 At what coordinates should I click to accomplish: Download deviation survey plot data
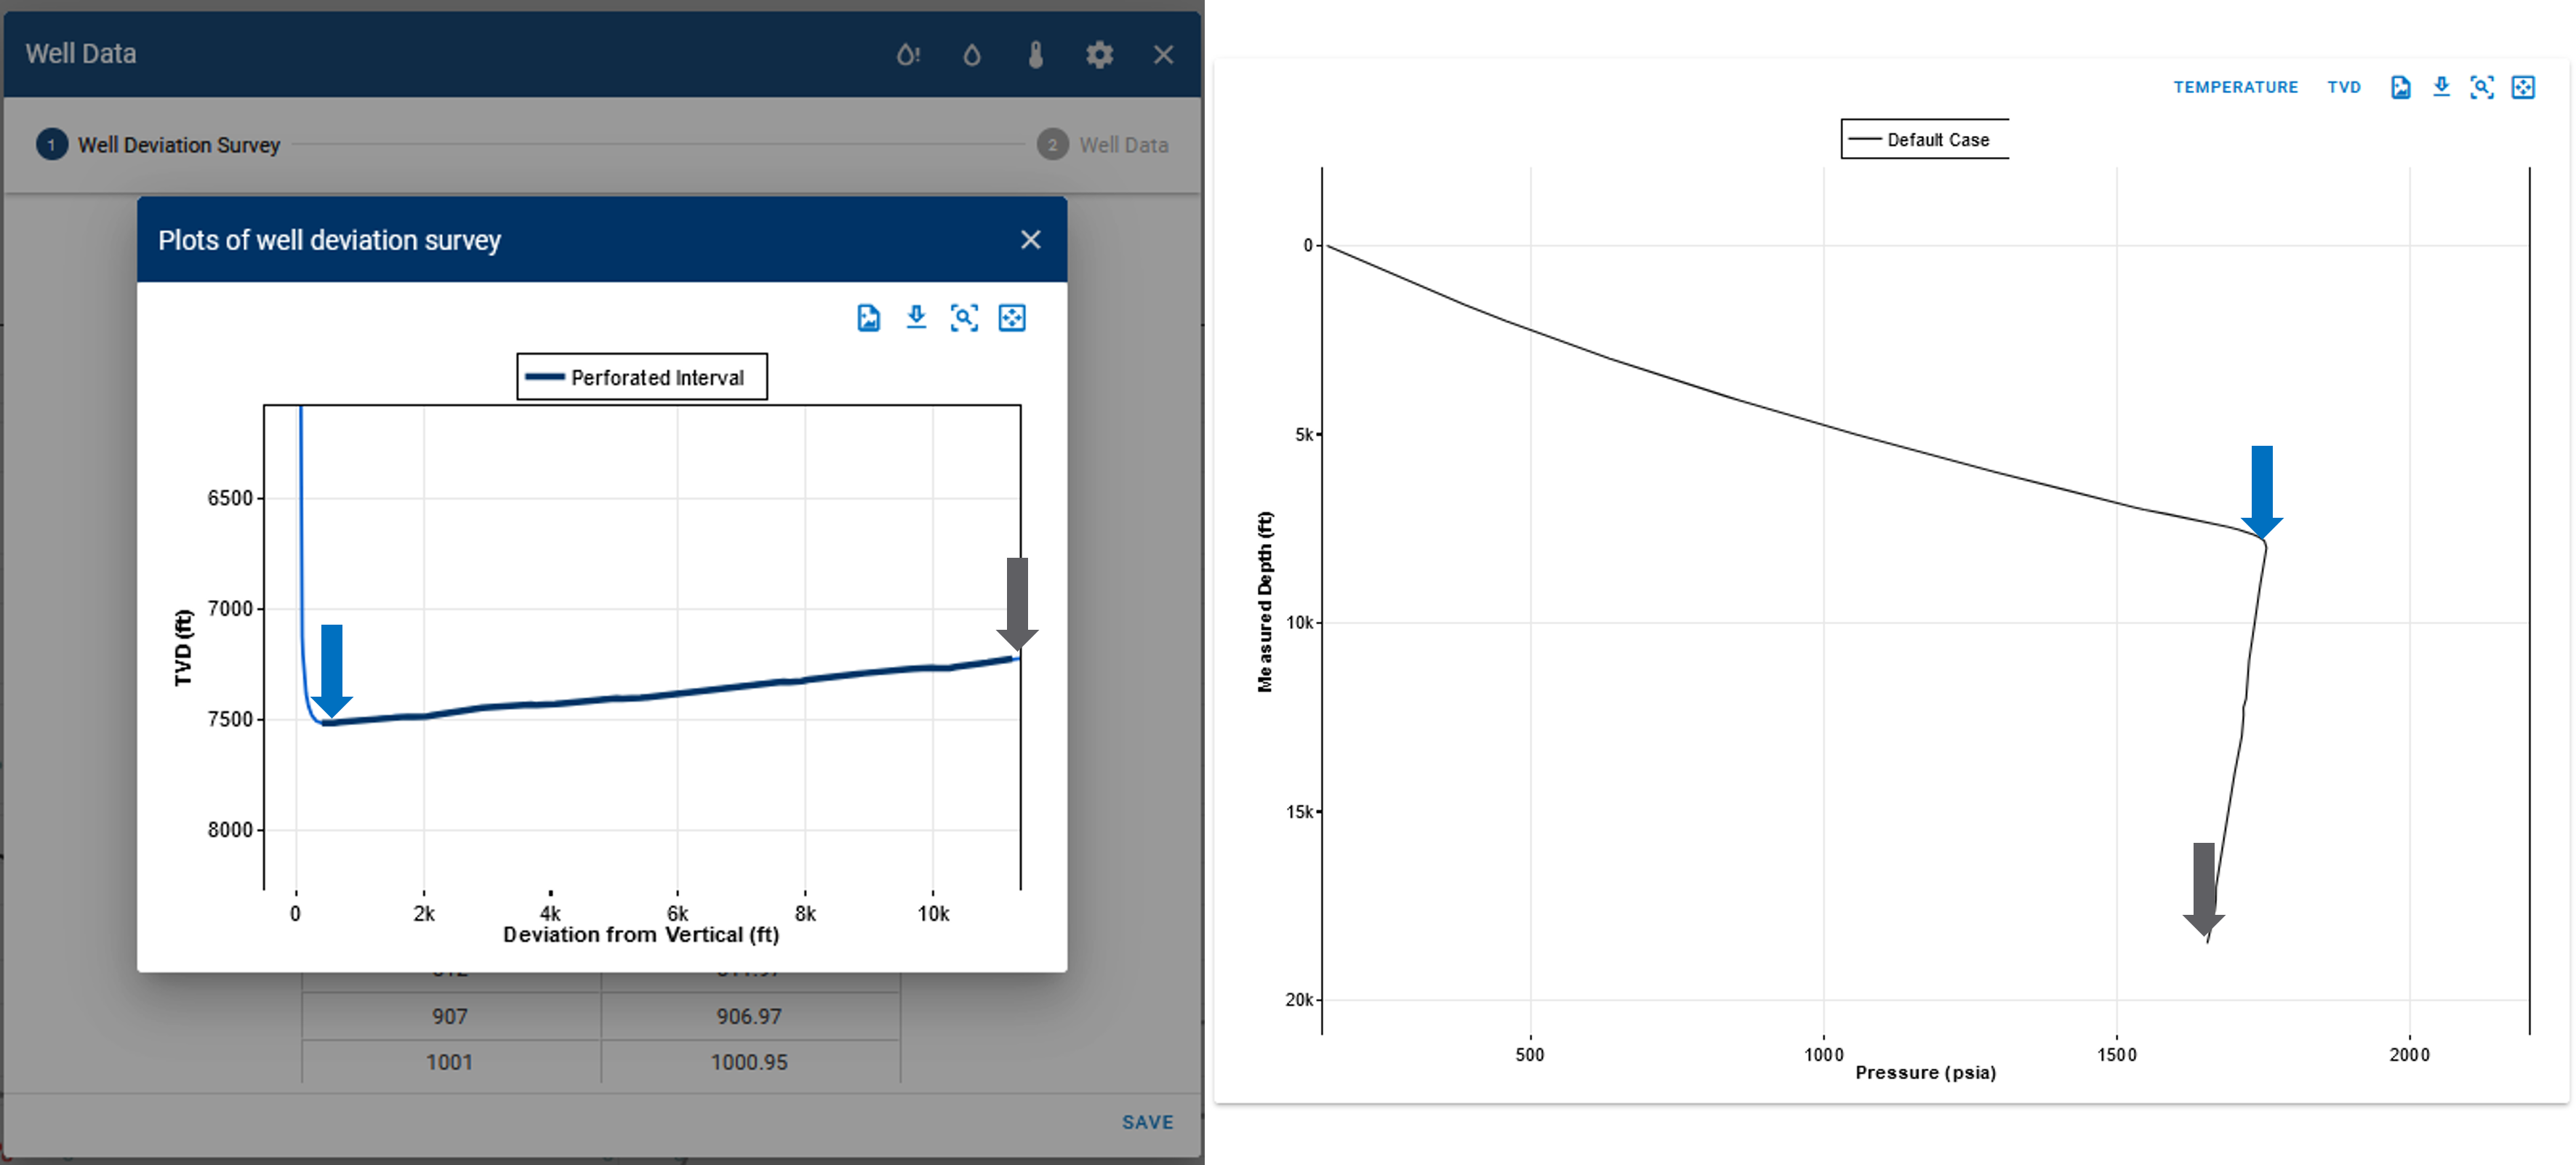[x=916, y=318]
